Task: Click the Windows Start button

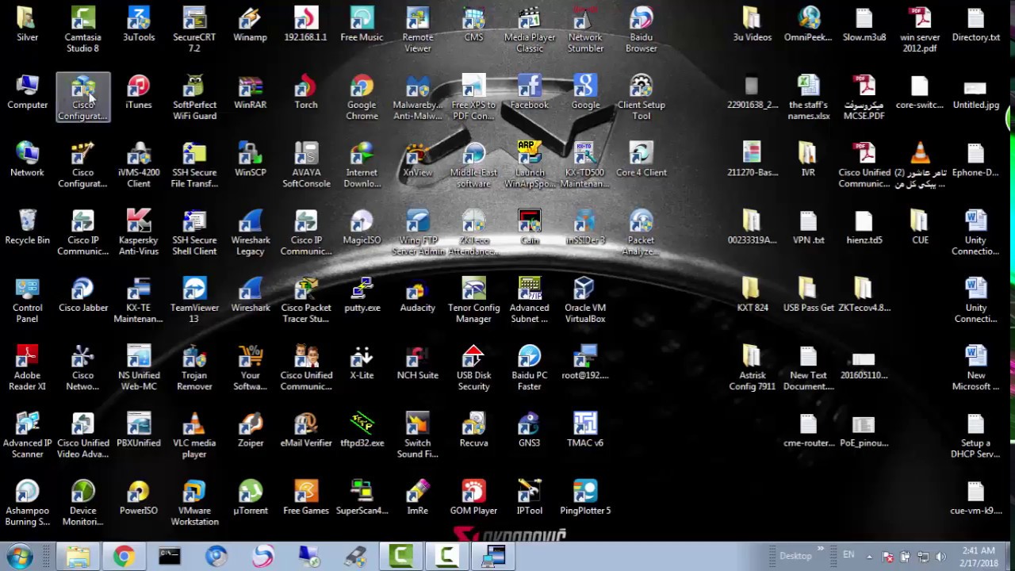Action: coord(19,556)
